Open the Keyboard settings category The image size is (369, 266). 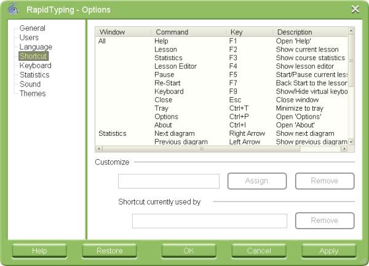35,65
